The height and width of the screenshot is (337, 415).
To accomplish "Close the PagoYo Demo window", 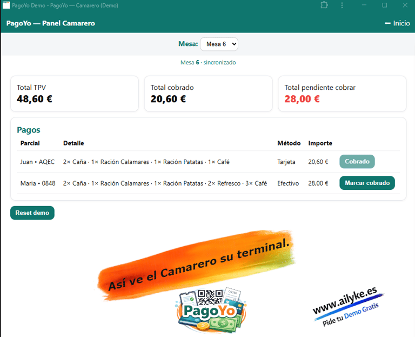I will tap(405, 5).
